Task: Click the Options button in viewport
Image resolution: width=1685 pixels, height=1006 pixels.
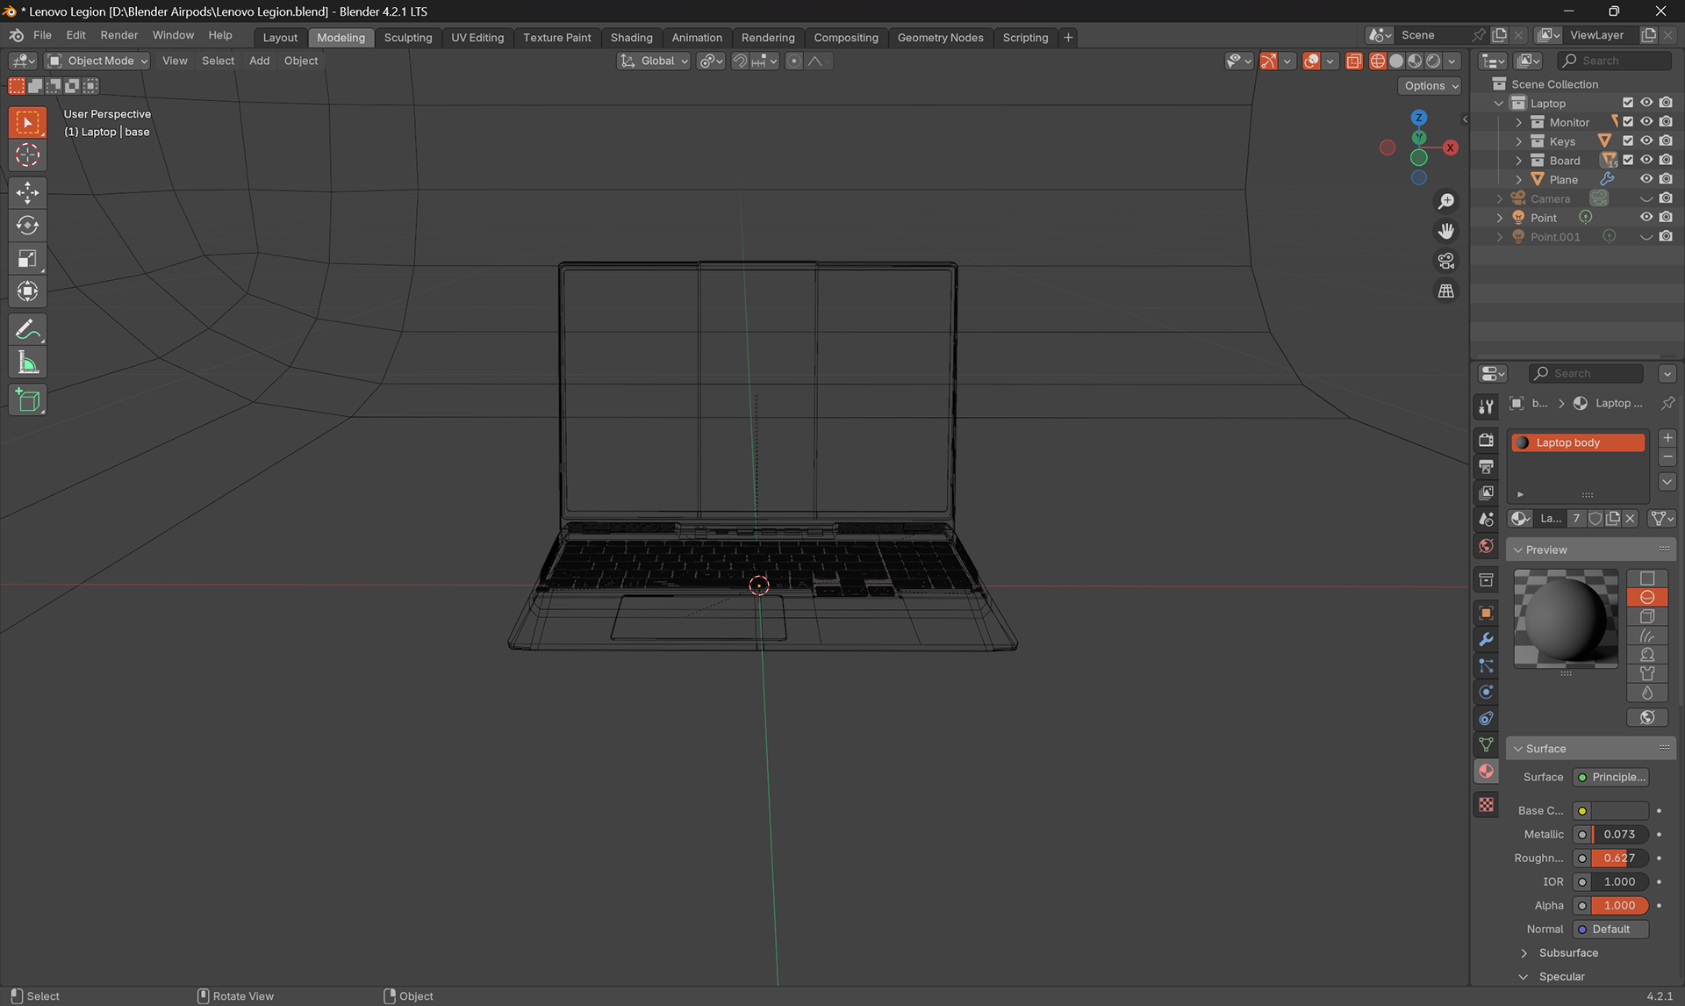Action: [1430, 85]
